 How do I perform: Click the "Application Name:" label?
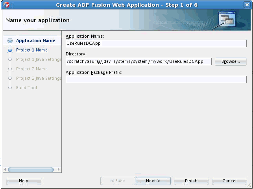click(x=85, y=36)
